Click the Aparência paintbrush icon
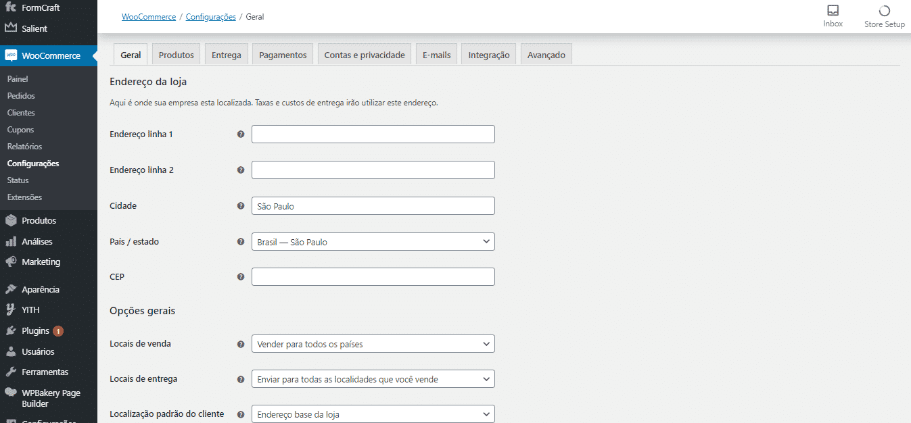This screenshot has height=423, width=911. 10,289
